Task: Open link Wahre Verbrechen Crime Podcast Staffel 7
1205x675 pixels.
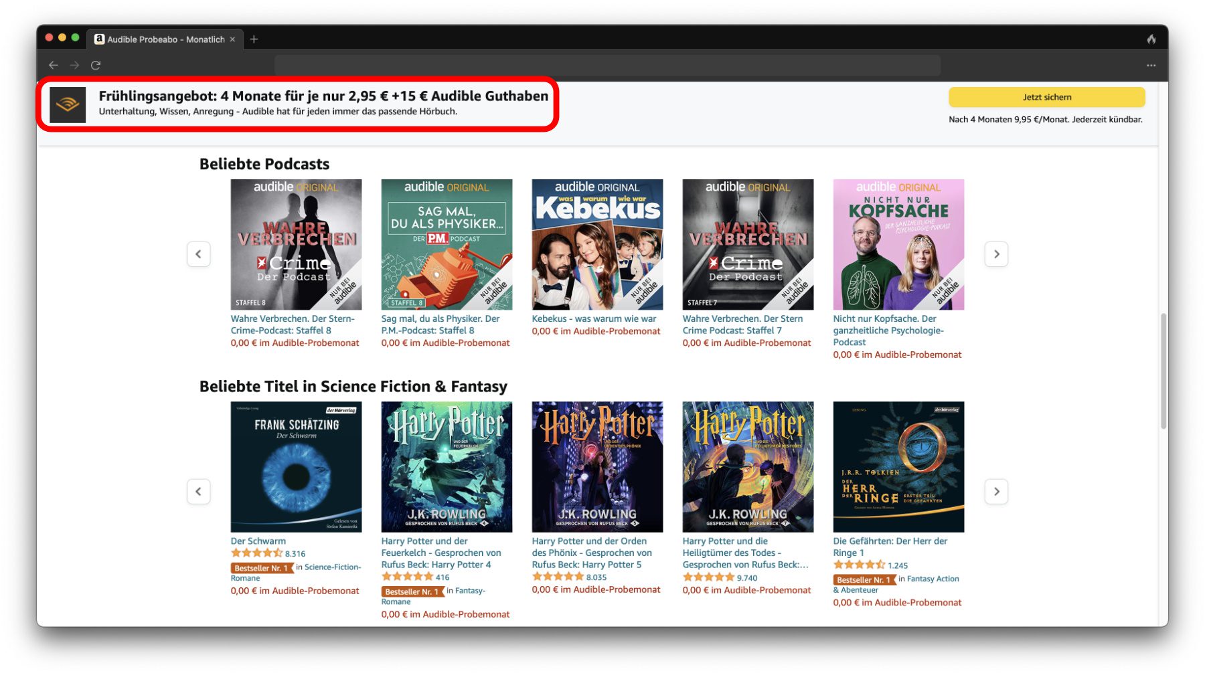Action: (742, 324)
